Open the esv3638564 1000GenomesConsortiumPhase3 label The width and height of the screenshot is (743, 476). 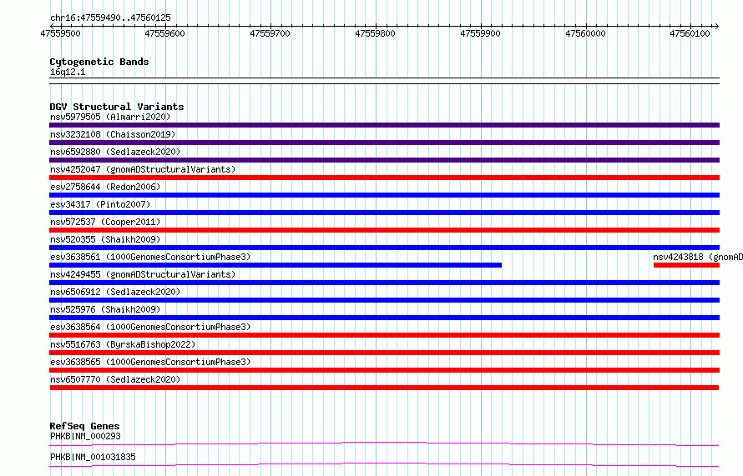click(150, 327)
